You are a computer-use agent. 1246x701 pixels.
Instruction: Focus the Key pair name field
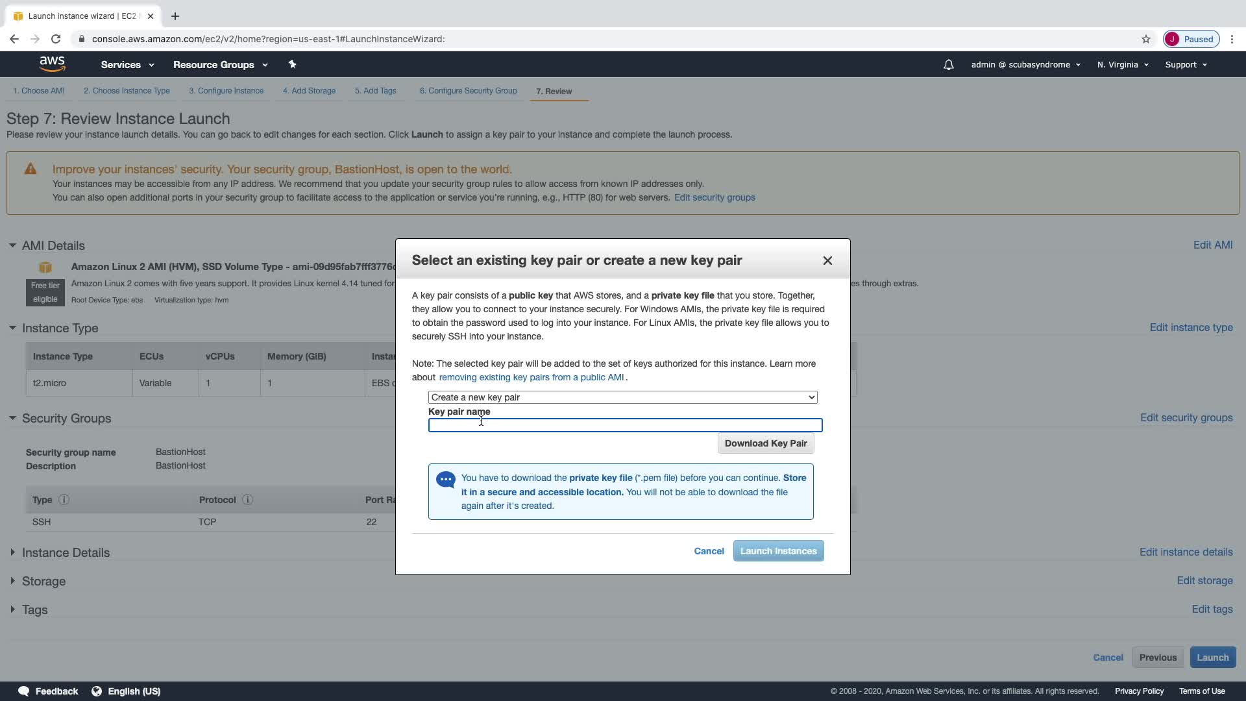625,425
